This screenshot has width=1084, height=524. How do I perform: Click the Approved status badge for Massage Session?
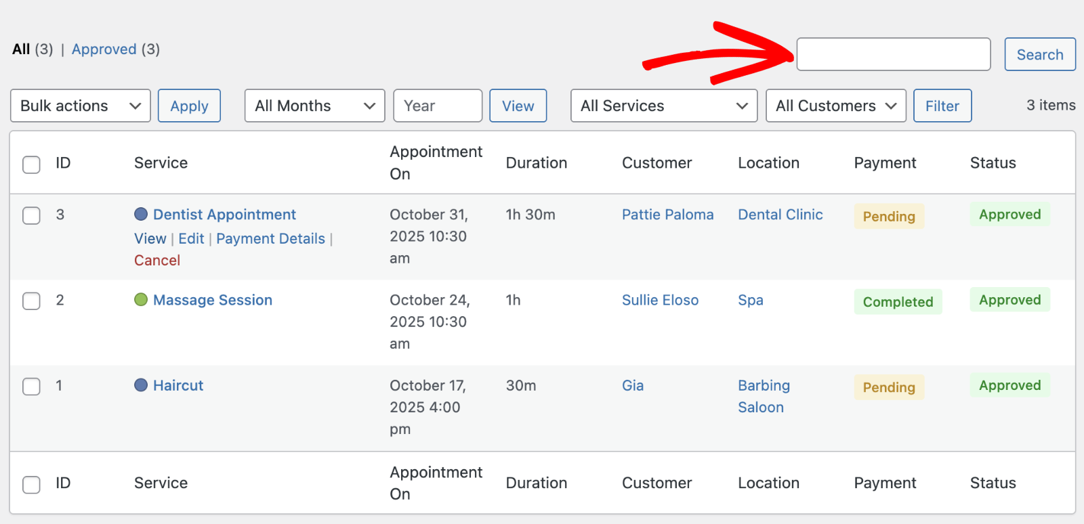pyautogui.click(x=1010, y=300)
